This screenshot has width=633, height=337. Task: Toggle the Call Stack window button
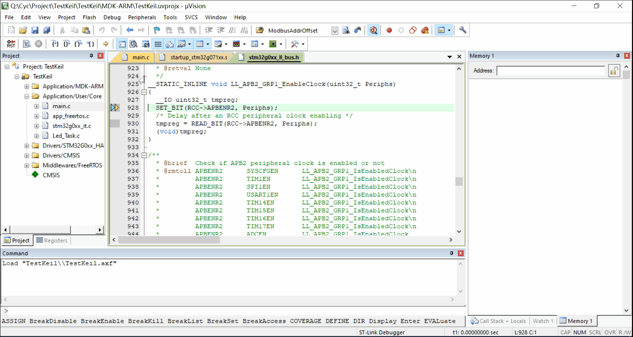170,44
